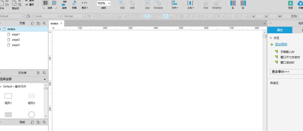The image size is (303, 131).
Task: Add a new page in Pages panel
Action: [x=32, y=24]
